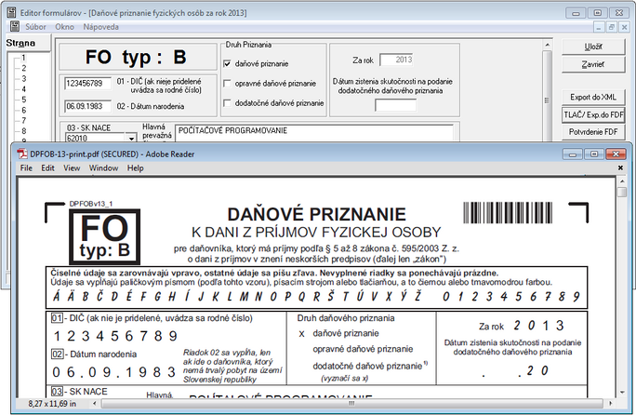Image resolution: width=636 pixels, height=415 pixels.
Task: Enable opravné daňové priznanie option
Action: tap(228, 84)
